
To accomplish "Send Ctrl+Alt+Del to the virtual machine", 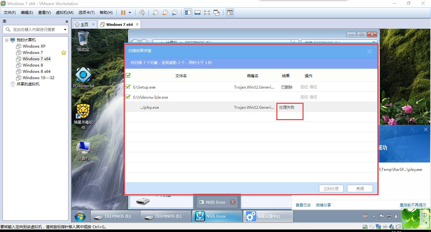I will 142,13.
